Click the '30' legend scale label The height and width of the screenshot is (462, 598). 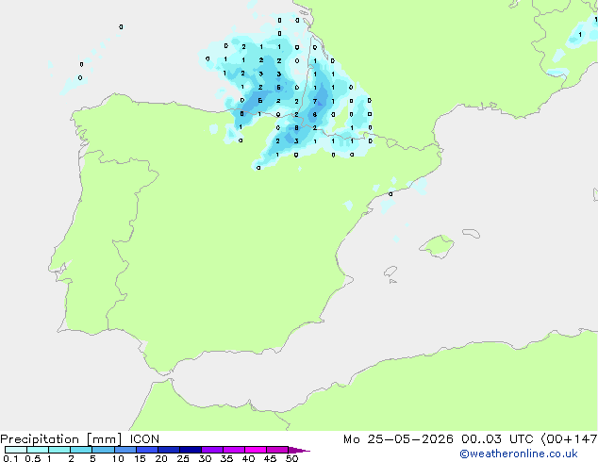205,458
